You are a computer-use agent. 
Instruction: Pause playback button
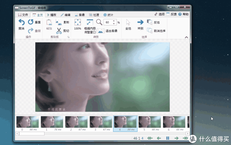pos(168,138)
